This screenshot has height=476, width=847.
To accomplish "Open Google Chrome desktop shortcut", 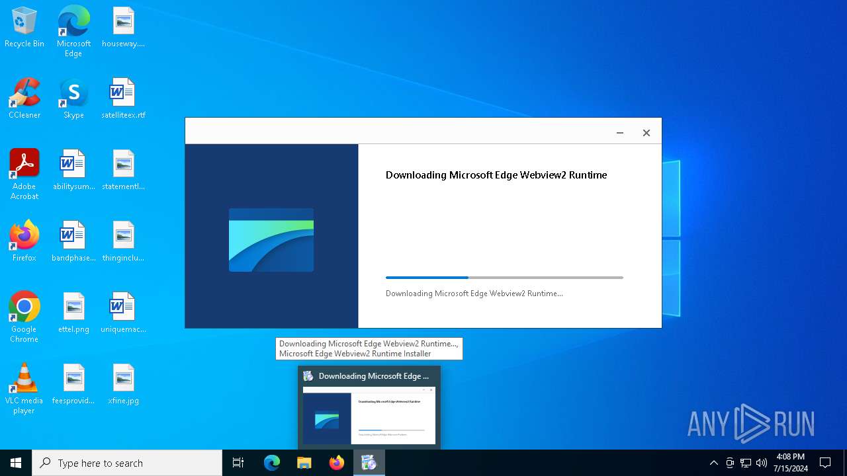I will [x=24, y=317].
